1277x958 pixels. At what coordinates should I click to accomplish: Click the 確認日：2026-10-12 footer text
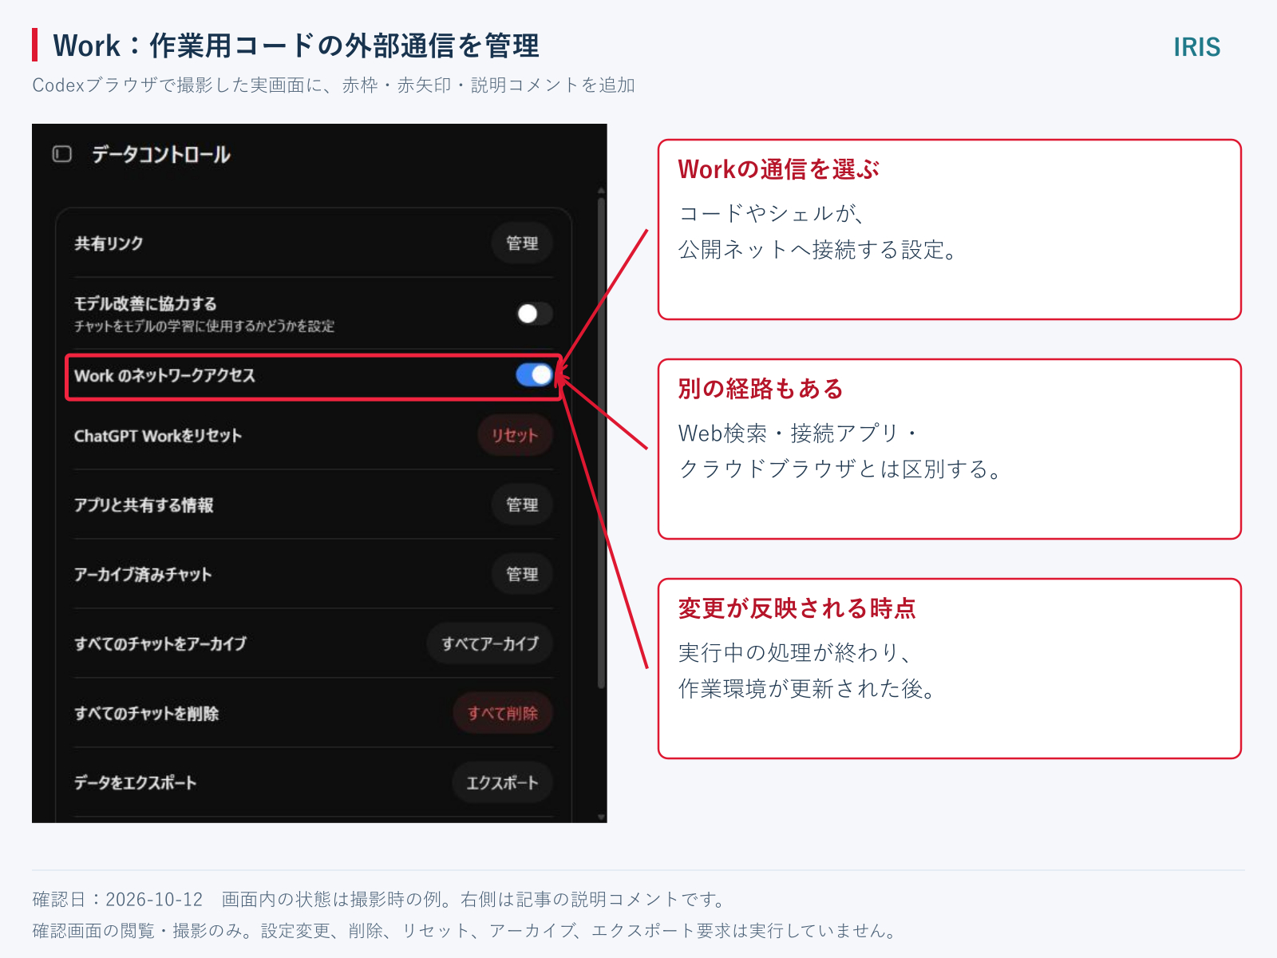[117, 900]
